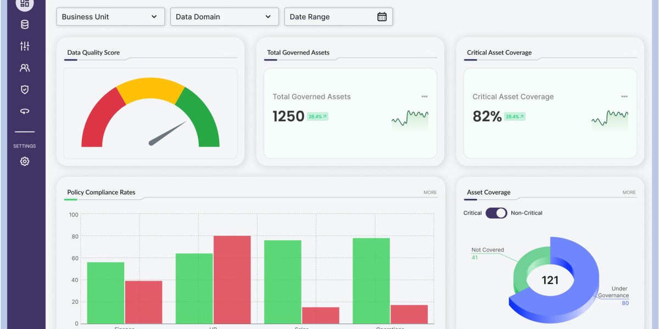This screenshot has width=659, height=329.
Task: Toggle the Critical/Non-Critical switch
Action: pyautogui.click(x=496, y=213)
